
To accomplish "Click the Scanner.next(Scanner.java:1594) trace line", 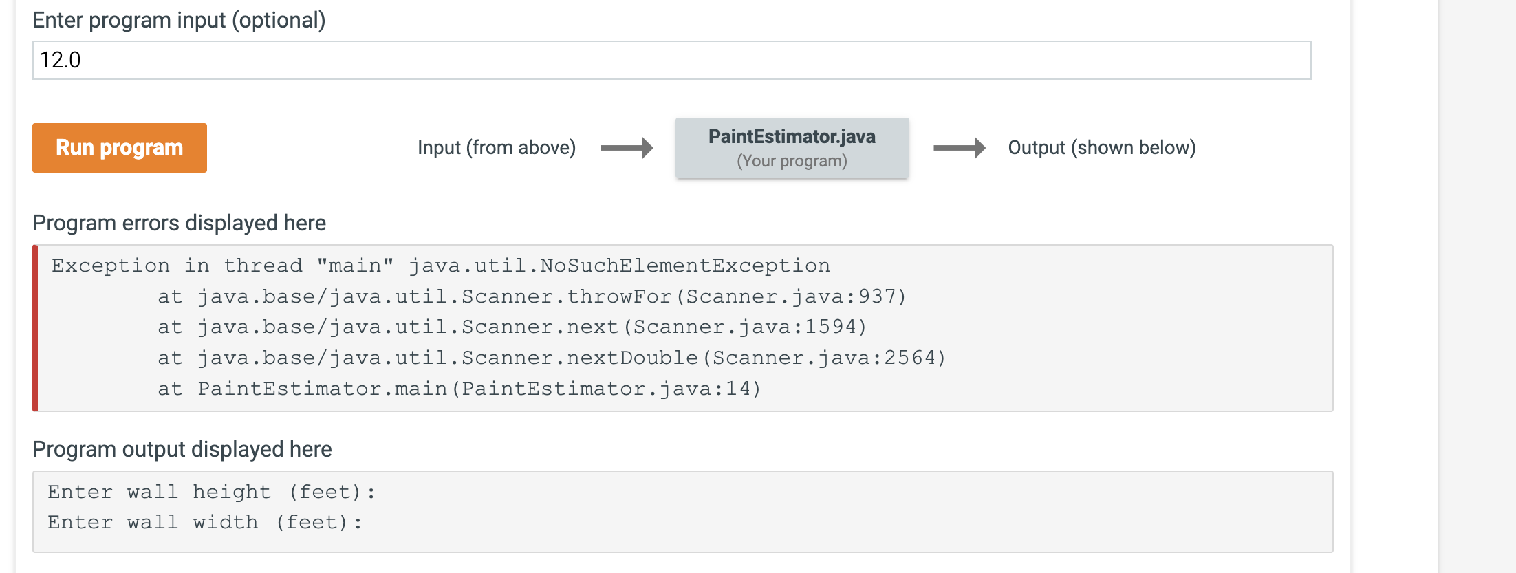I will (x=512, y=327).
